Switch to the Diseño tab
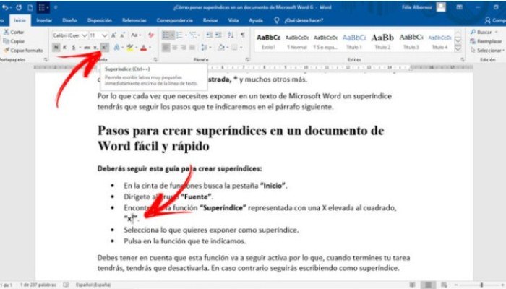 69,20
